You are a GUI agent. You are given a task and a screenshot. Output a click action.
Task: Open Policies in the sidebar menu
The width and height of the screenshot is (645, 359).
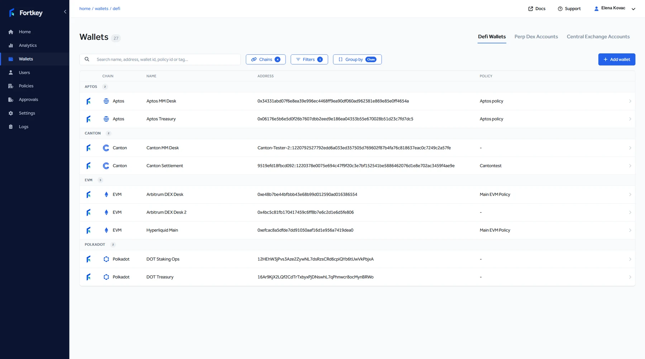click(x=26, y=86)
